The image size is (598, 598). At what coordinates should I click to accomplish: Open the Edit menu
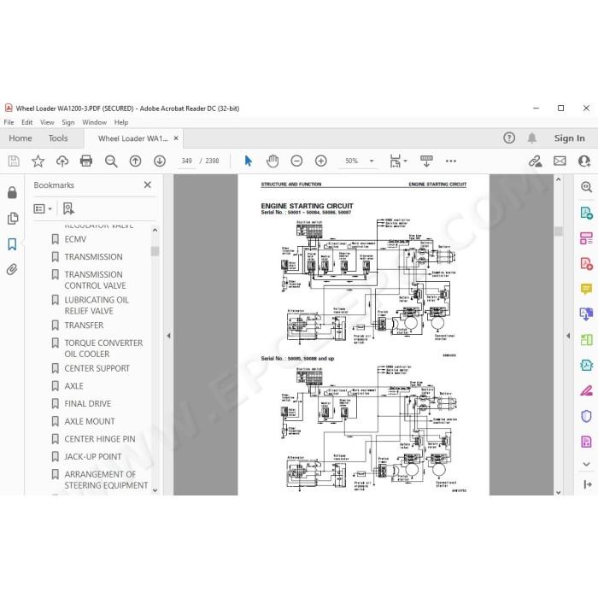pyautogui.click(x=26, y=122)
